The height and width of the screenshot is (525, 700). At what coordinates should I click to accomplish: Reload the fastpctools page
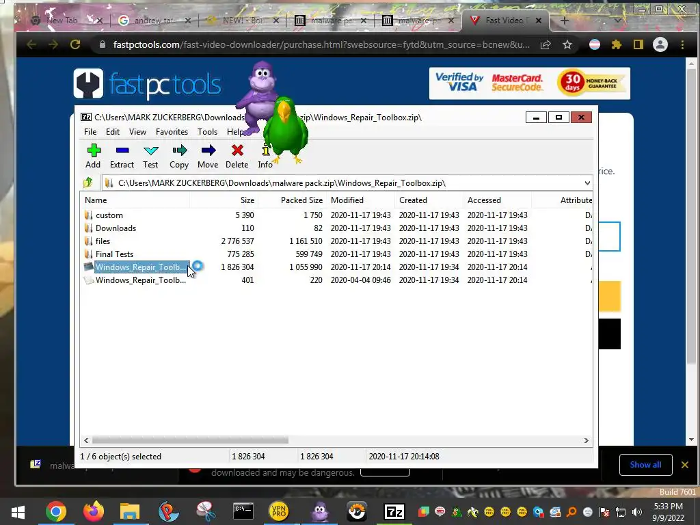(75, 44)
